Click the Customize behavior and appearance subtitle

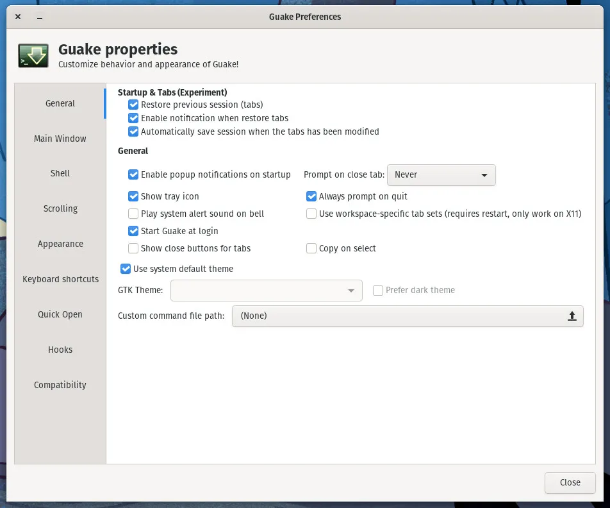click(148, 64)
